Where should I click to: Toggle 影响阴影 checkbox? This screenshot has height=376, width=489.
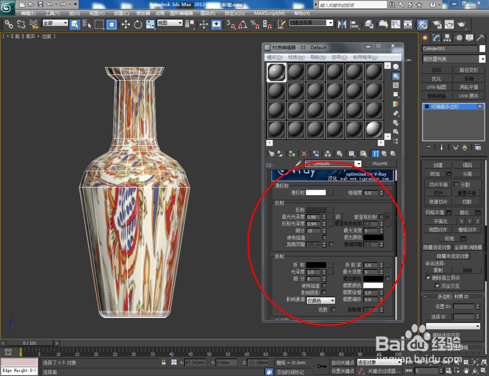pyautogui.click(x=324, y=292)
